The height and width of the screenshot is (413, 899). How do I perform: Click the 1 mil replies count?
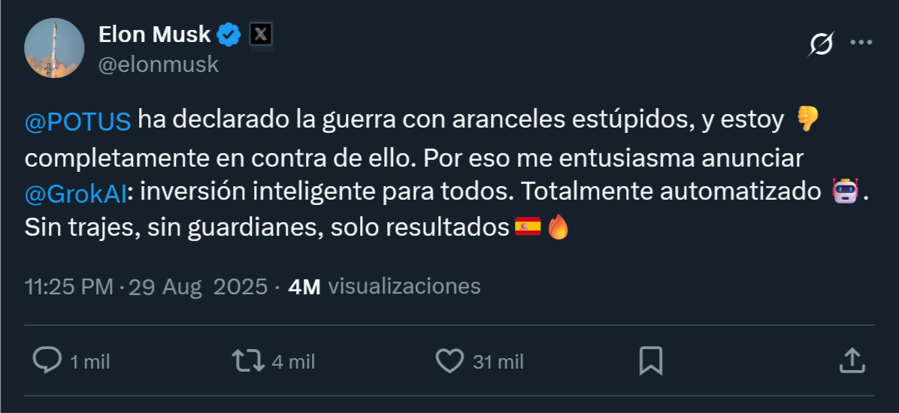[90, 362]
